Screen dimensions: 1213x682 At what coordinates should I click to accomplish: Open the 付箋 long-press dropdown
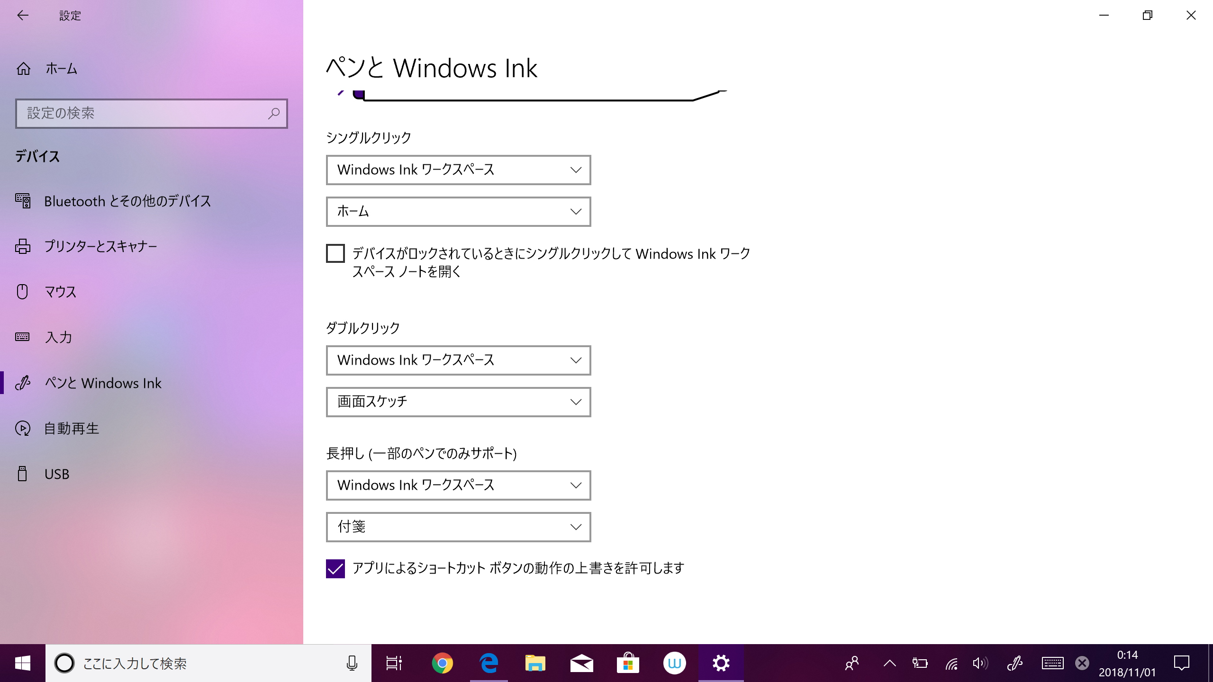point(458,527)
